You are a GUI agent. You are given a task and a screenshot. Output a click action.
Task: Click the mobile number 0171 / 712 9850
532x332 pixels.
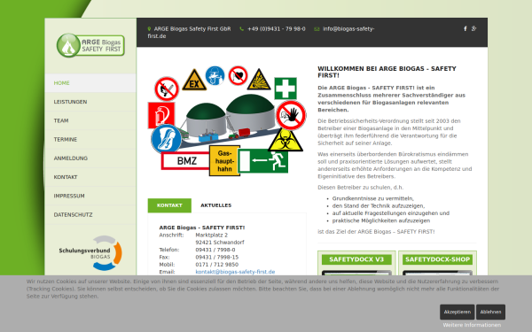pyautogui.click(x=217, y=265)
